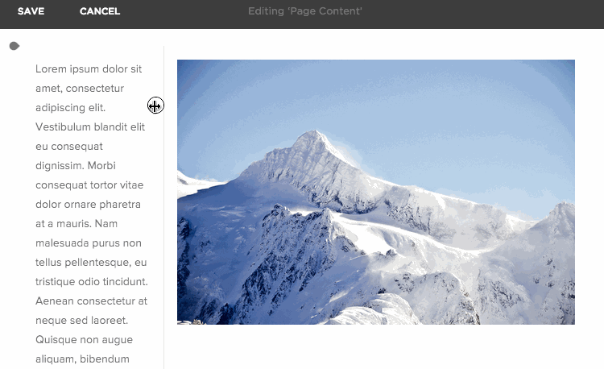The height and width of the screenshot is (369, 604).
Task: Click on the text "eu consequat"
Action: (69, 147)
